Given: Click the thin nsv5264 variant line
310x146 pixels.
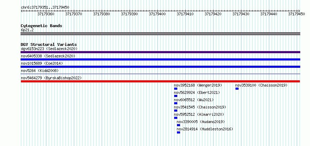Looking at the screenshot, I should coord(160,74).
